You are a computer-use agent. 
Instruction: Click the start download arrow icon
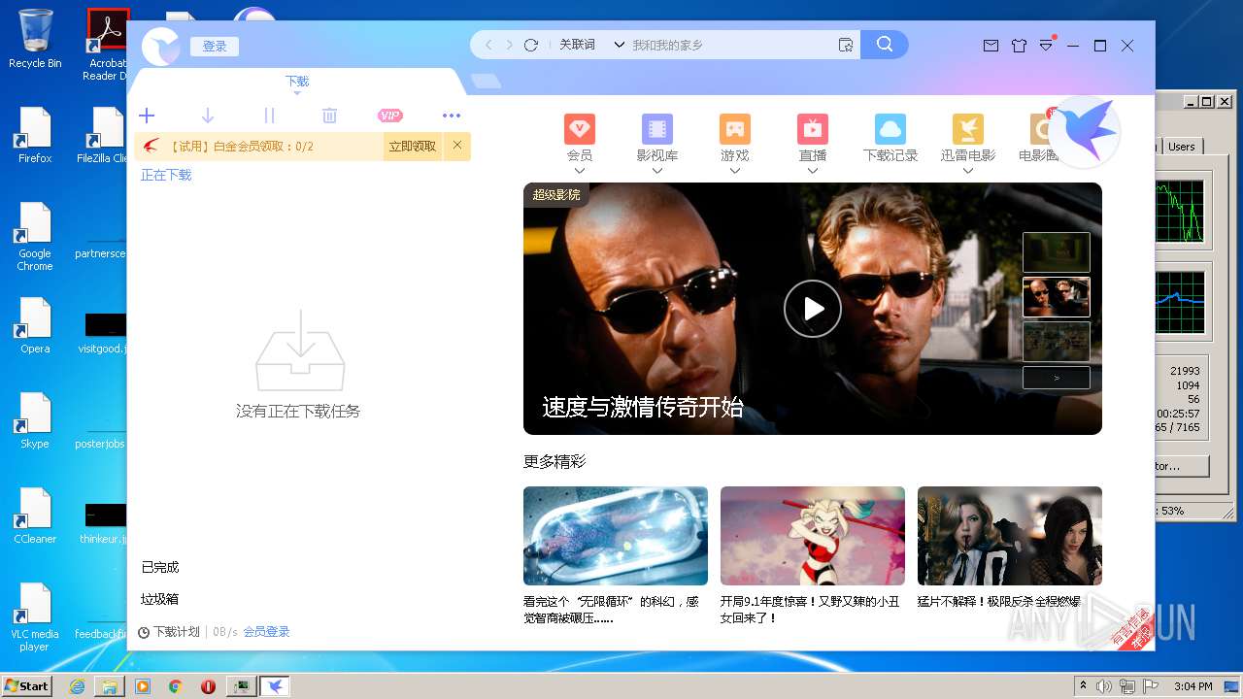[208, 116]
